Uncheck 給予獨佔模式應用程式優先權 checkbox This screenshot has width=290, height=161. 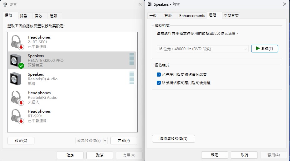[x=159, y=83]
